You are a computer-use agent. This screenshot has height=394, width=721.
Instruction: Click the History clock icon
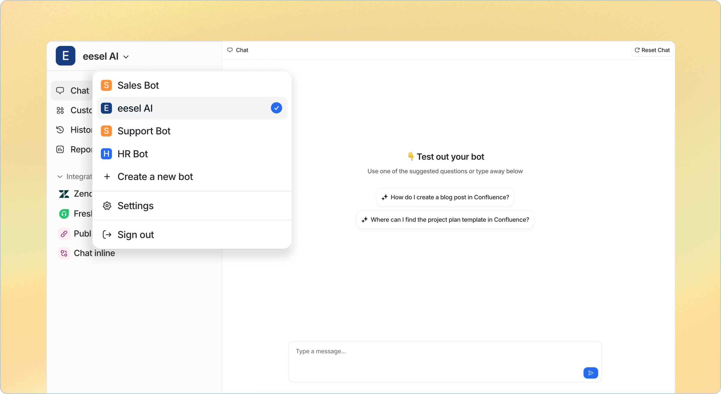60,130
